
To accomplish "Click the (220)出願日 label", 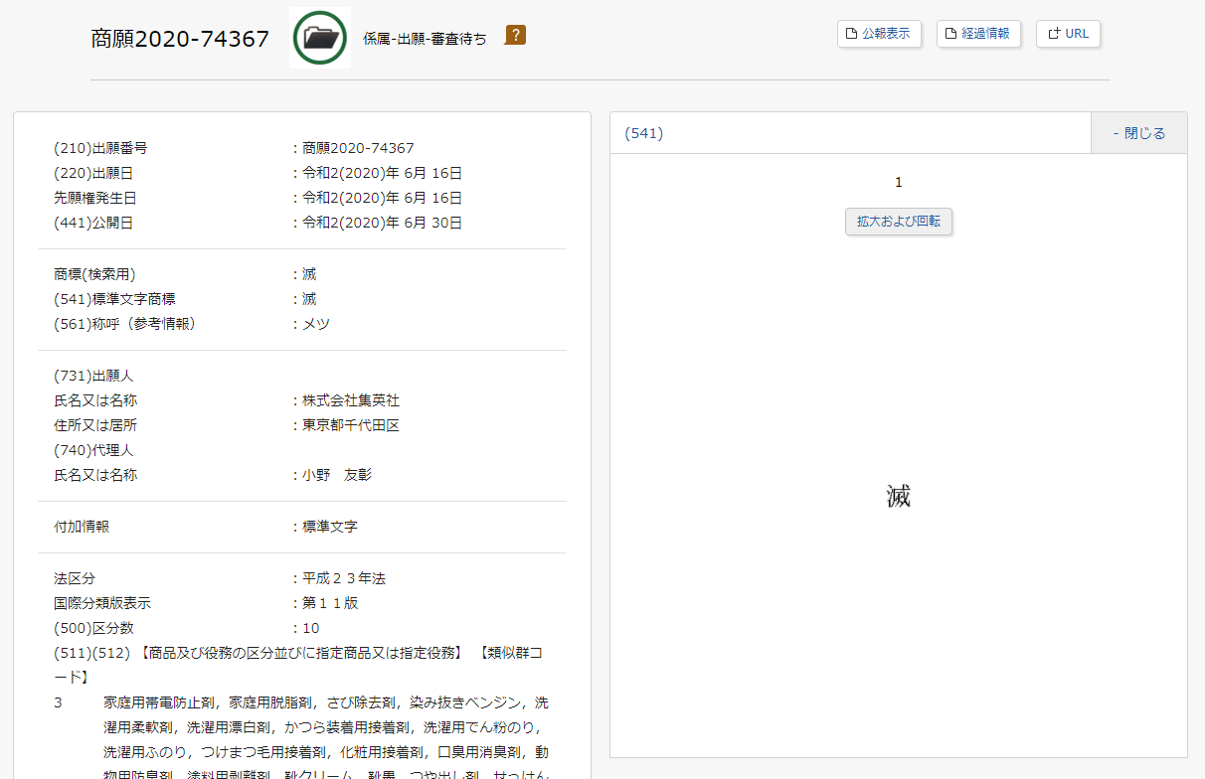I will [93, 173].
